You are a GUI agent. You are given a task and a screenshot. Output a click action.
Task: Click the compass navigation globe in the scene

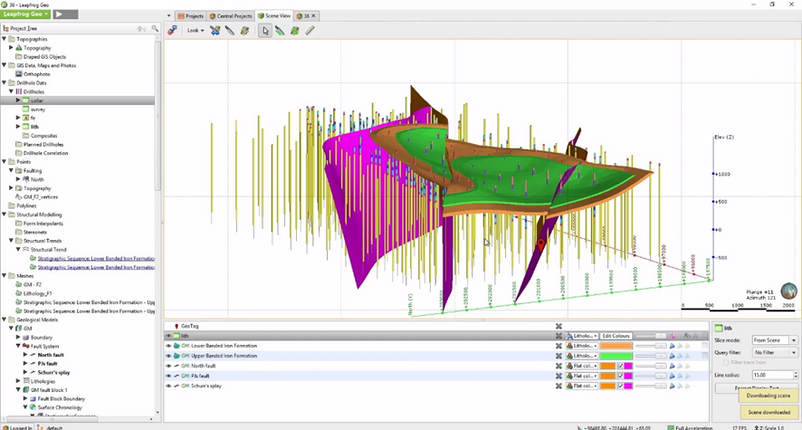pyautogui.click(x=788, y=291)
